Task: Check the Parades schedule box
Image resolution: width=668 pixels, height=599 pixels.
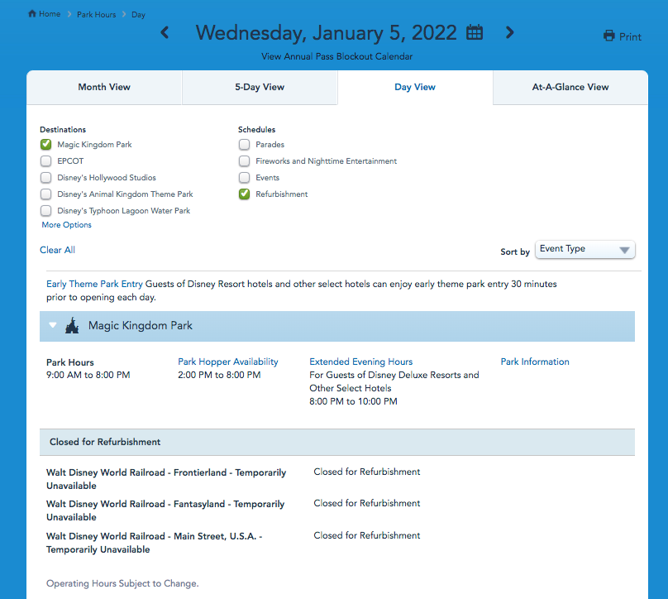Action: click(x=244, y=145)
